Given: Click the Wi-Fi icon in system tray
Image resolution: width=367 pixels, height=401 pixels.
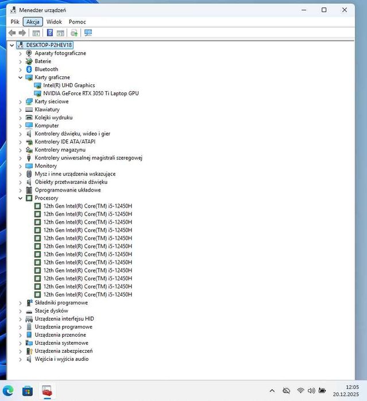Looking at the screenshot, I should pos(300,391).
